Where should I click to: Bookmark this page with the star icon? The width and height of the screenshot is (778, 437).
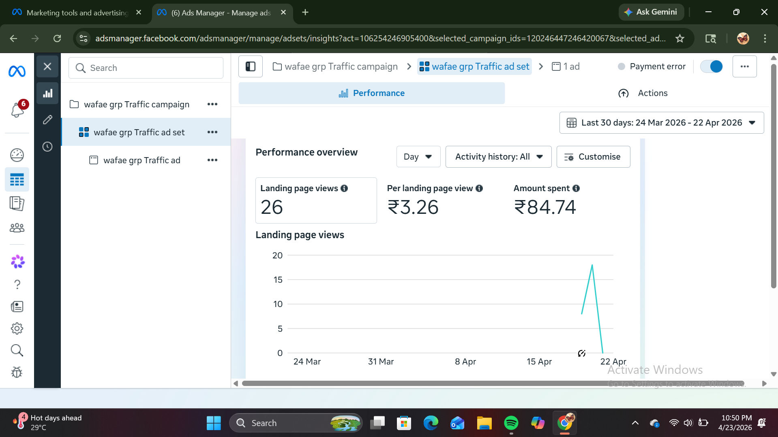[x=680, y=38]
